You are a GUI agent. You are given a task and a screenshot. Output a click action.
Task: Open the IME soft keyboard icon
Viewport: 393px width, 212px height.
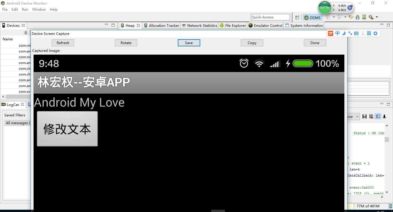356,33
